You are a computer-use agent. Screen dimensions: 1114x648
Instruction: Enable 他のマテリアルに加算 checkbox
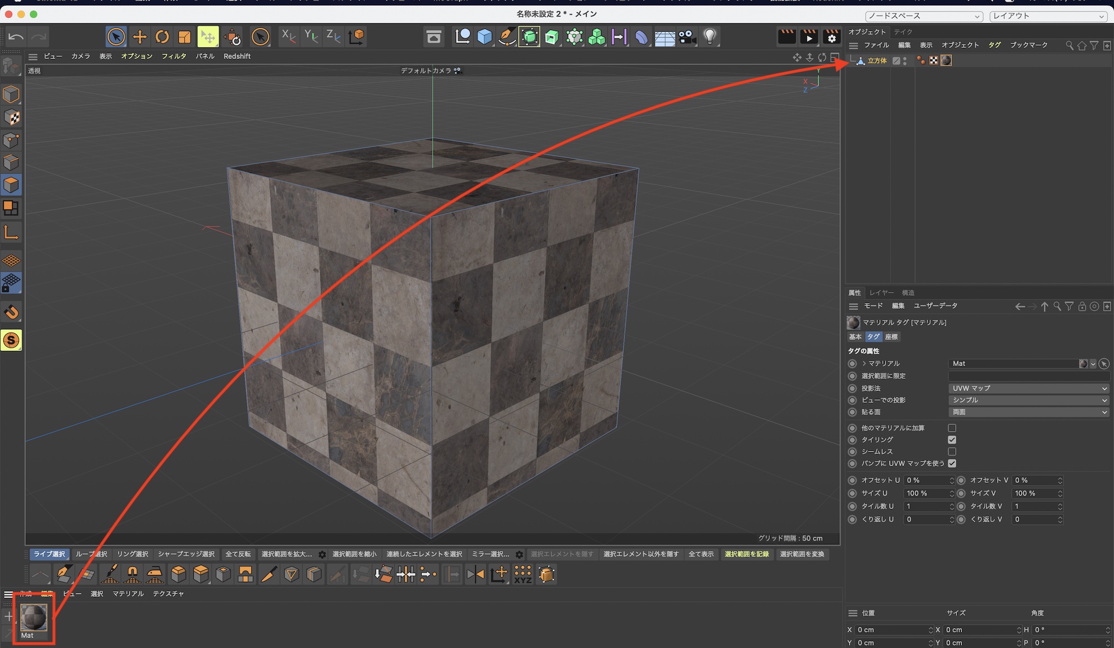pyautogui.click(x=952, y=428)
